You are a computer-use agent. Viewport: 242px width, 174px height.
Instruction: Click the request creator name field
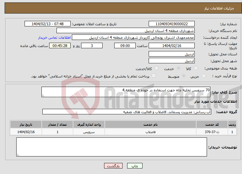click(133, 38)
